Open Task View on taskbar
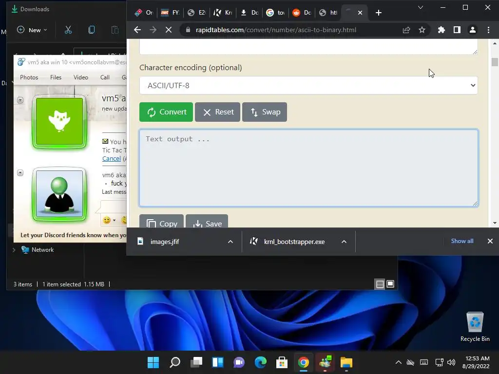 tap(196, 362)
